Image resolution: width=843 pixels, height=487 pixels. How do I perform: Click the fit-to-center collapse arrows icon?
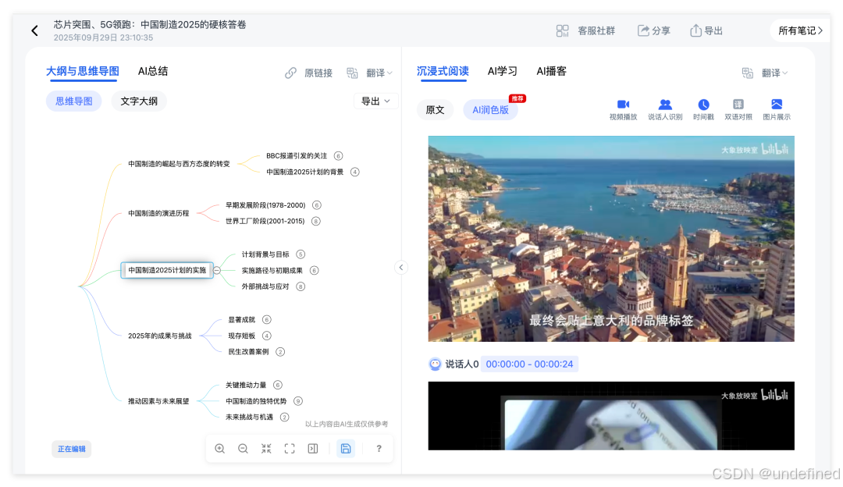pos(266,448)
